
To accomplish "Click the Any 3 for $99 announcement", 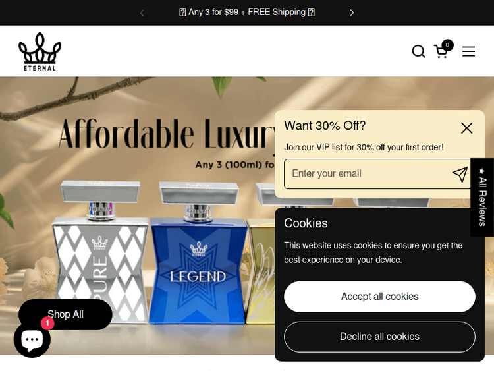I will tap(247, 13).
